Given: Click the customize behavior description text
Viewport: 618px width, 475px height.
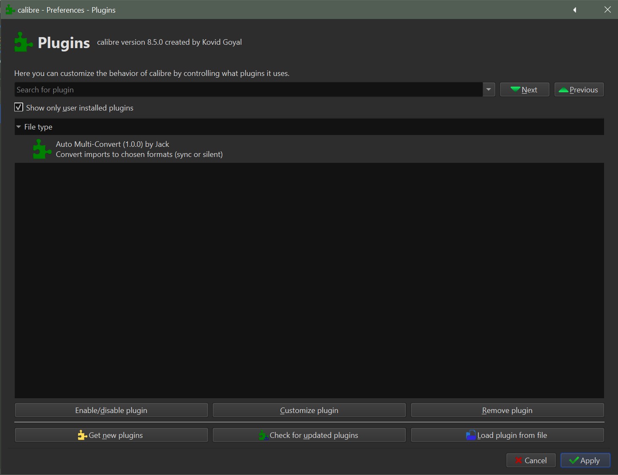Looking at the screenshot, I should 152,73.
